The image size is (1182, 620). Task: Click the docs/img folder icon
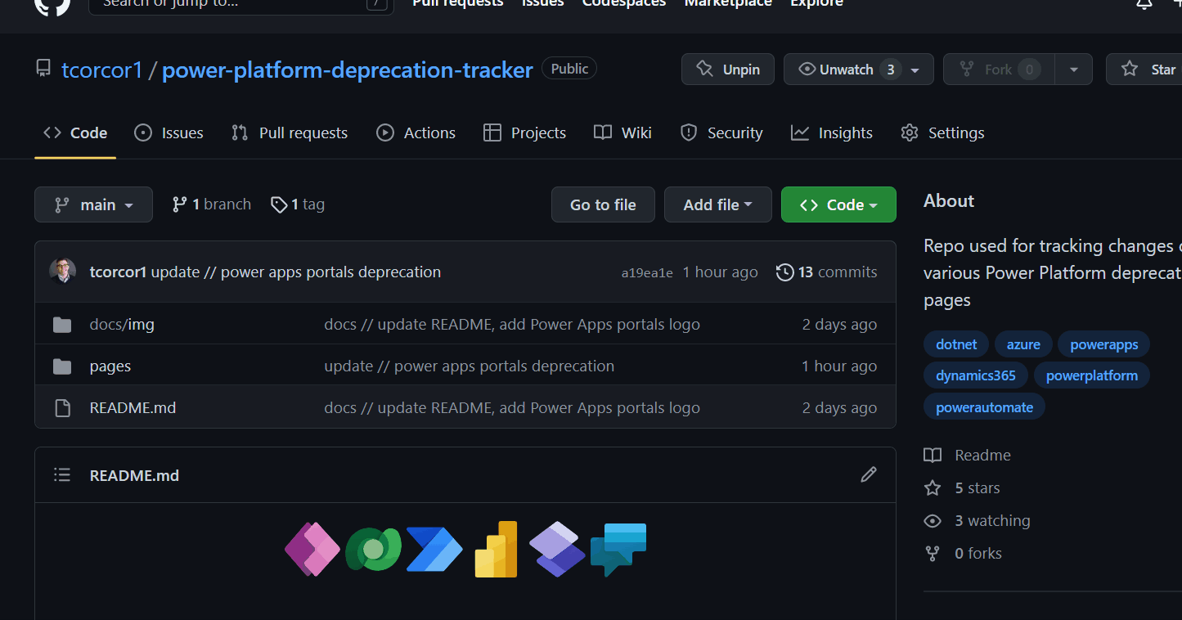[x=62, y=325]
